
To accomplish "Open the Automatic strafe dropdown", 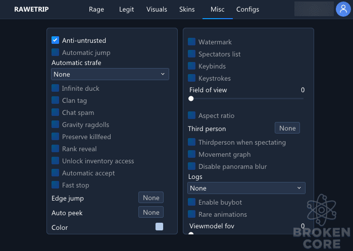I will 110,74.
